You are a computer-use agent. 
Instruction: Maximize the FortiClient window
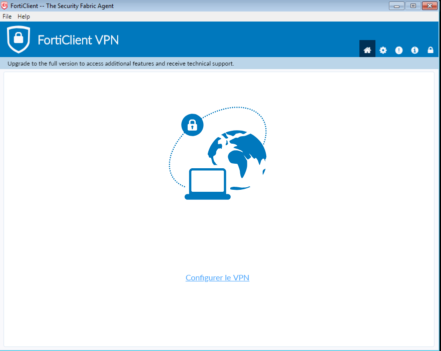click(x=413, y=6)
